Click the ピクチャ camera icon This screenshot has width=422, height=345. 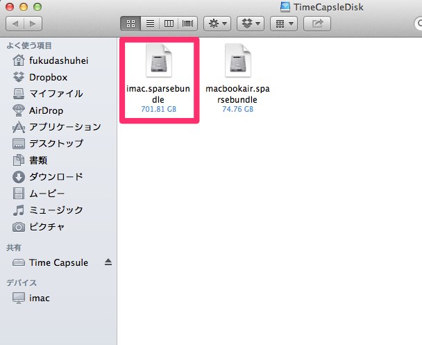tap(19, 227)
